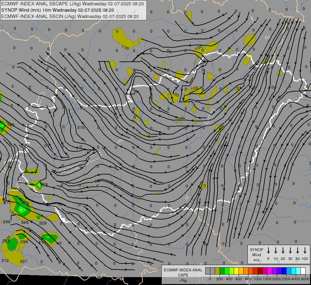Pick the yellow-green swatch at 400
311x285 pixels.
click(x=232, y=271)
